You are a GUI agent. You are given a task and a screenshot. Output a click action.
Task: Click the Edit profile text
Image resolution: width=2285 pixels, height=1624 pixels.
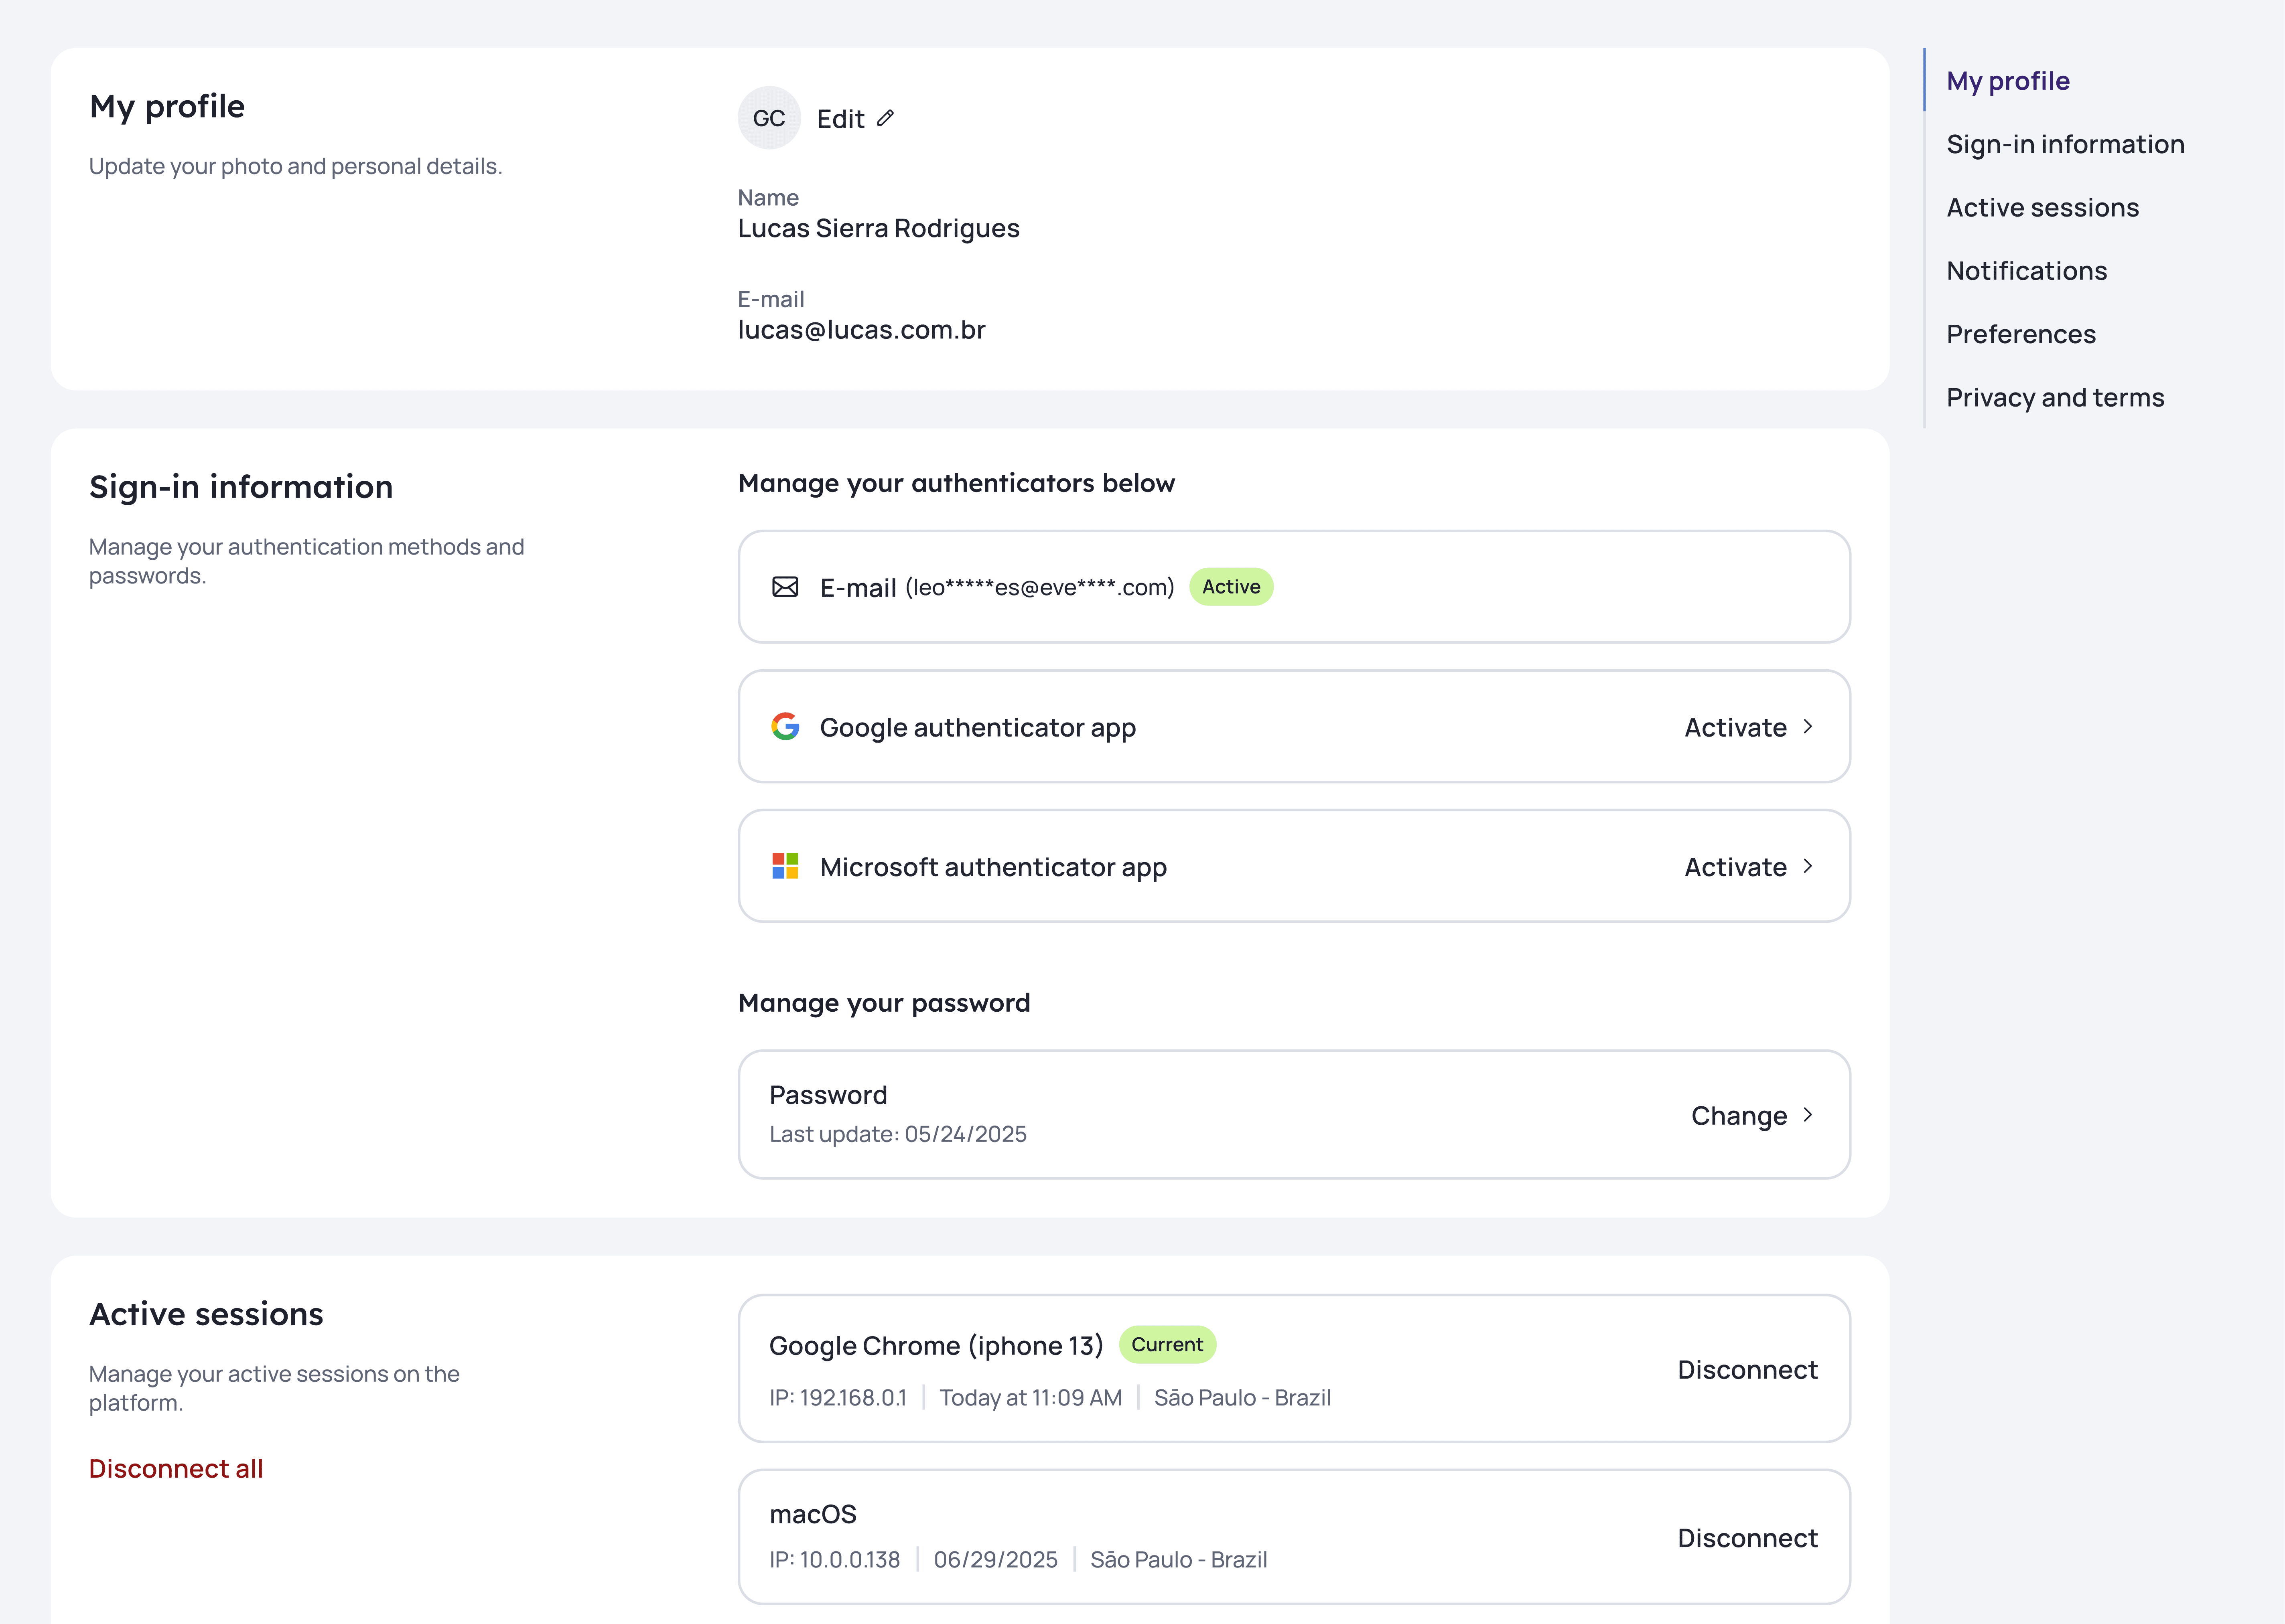pos(840,119)
